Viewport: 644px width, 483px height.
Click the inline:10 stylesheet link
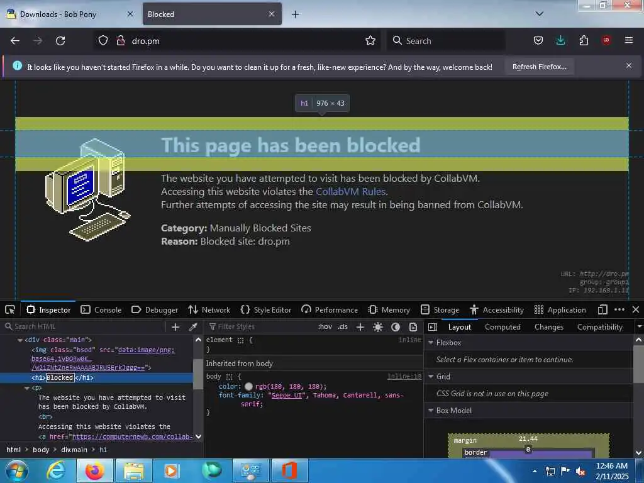click(404, 376)
